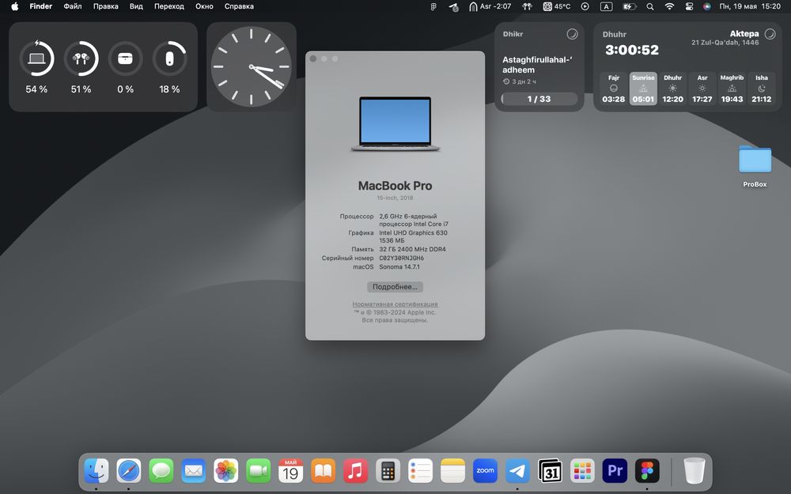Click the 45°C temperature monitor item
The width and height of the screenshot is (791, 494).
click(x=556, y=6)
